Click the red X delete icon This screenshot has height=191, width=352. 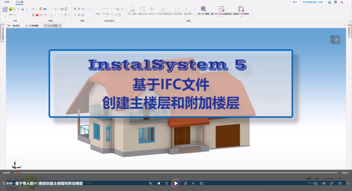(37, 15)
